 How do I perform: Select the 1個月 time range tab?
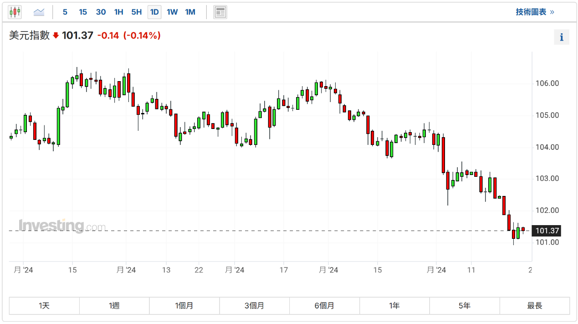click(184, 306)
